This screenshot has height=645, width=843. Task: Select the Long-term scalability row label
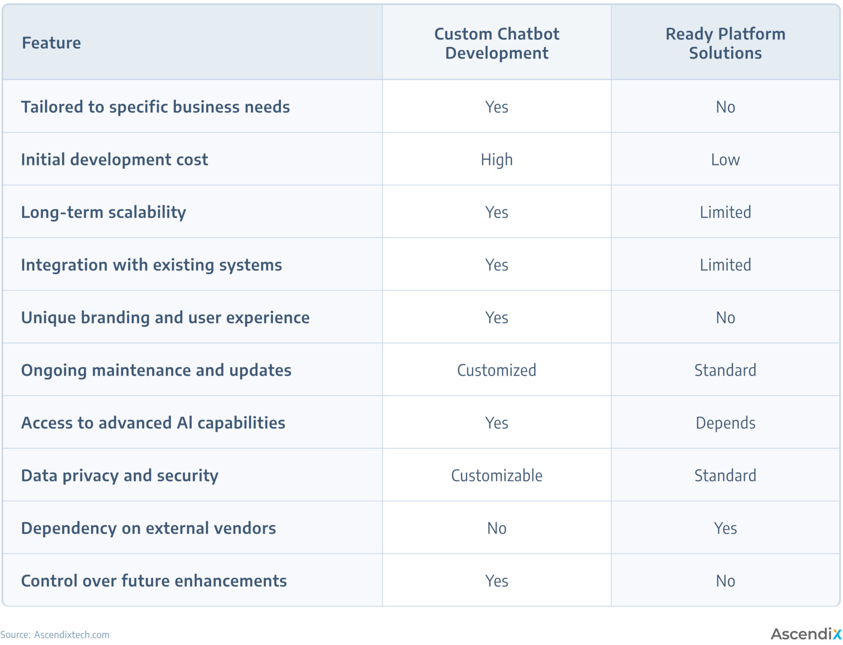[x=103, y=212]
